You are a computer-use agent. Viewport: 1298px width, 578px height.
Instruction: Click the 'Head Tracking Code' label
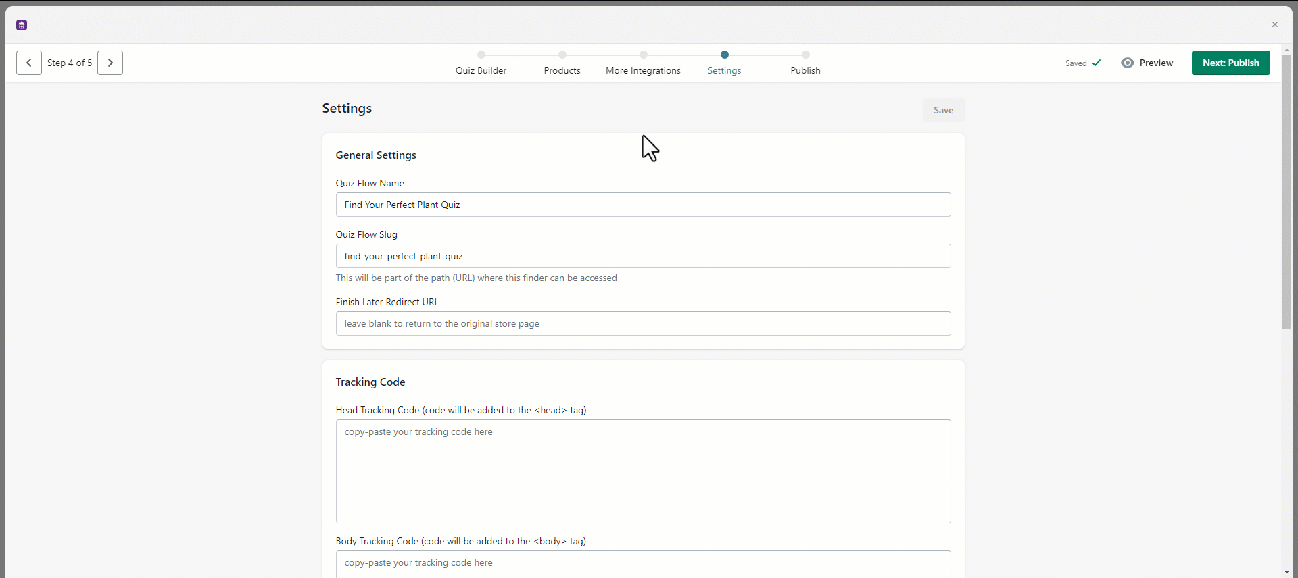coord(461,410)
